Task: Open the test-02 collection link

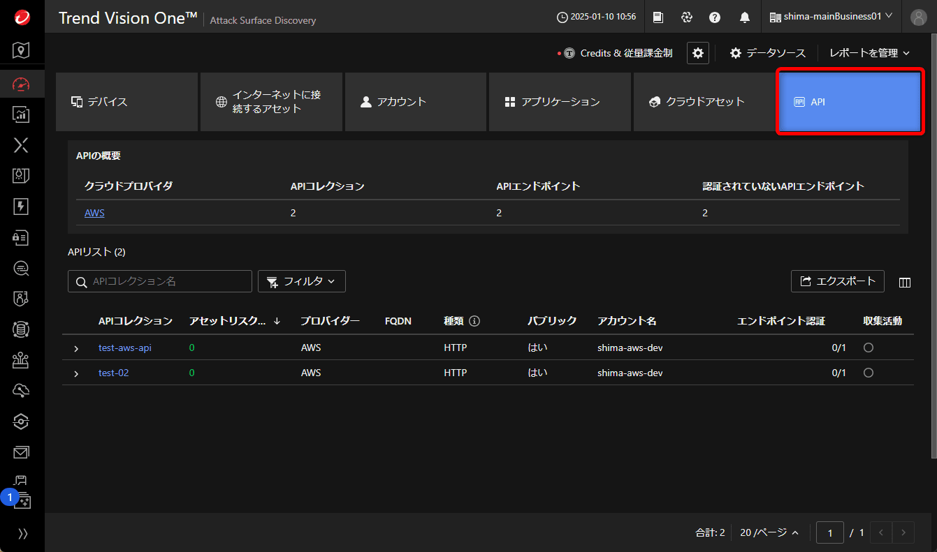Action: click(114, 373)
